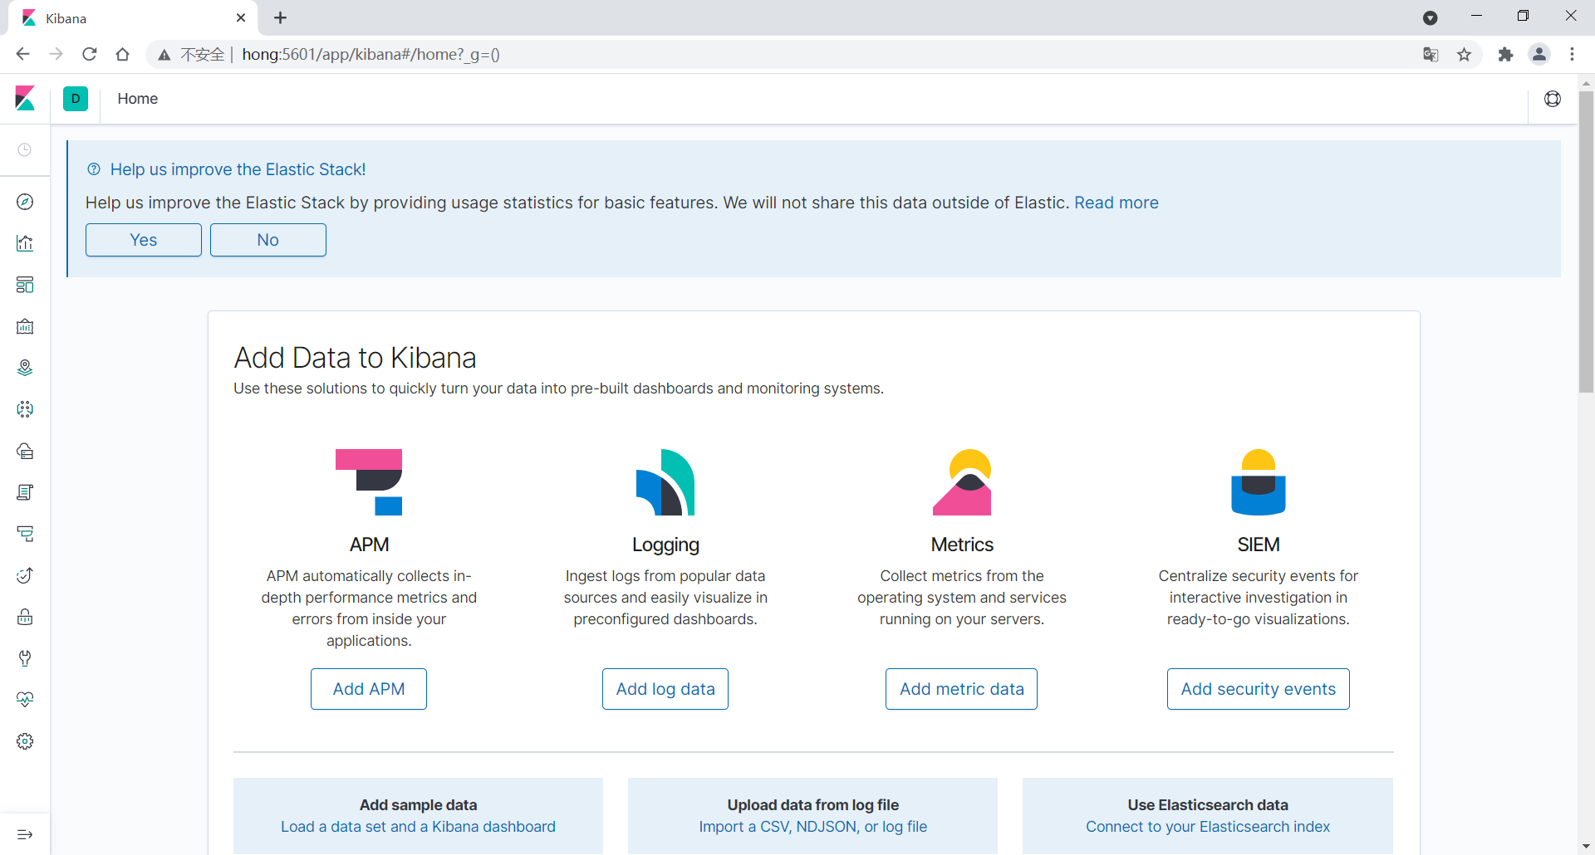This screenshot has width=1595, height=855.
Task: Click the Add metric data button
Action: 962,689
